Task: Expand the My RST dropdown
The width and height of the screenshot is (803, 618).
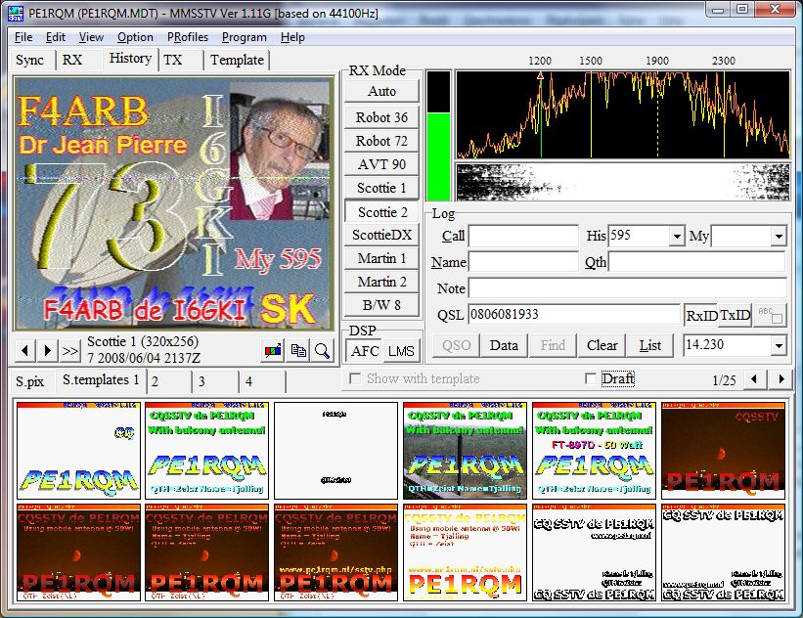Action: tap(779, 237)
